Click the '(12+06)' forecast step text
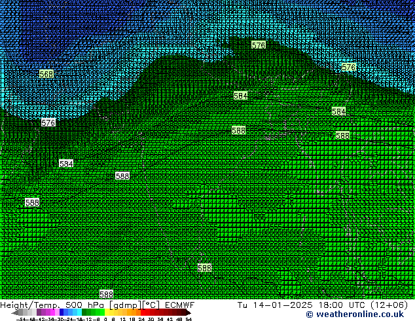 (x=389, y=305)
